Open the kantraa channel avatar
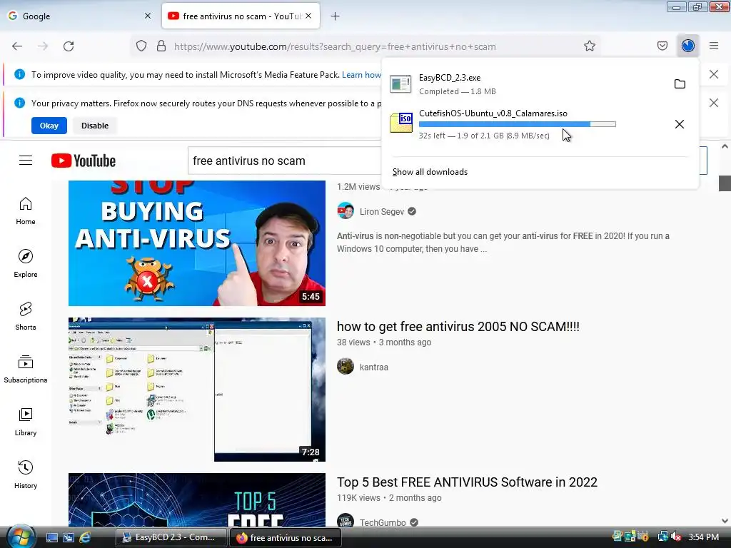Image resolution: width=731 pixels, height=548 pixels. [346, 367]
